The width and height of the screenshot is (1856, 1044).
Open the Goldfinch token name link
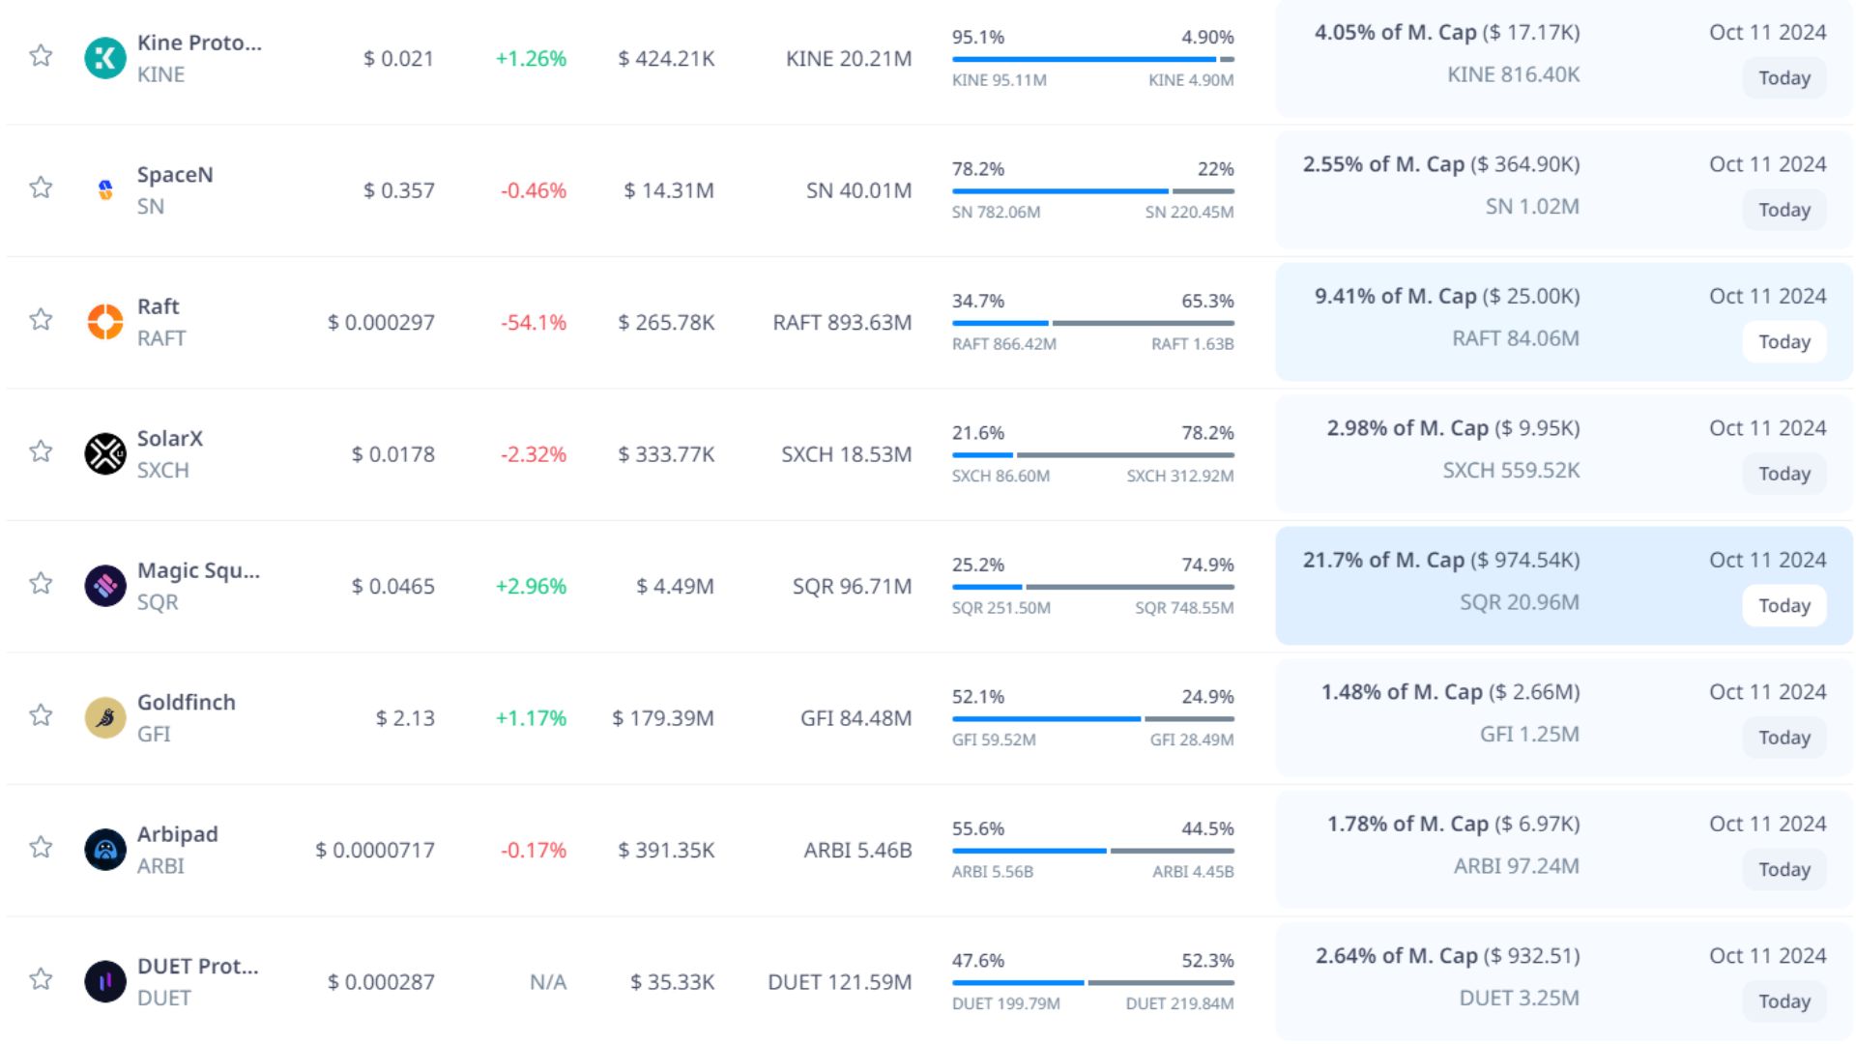click(x=186, y=702)
